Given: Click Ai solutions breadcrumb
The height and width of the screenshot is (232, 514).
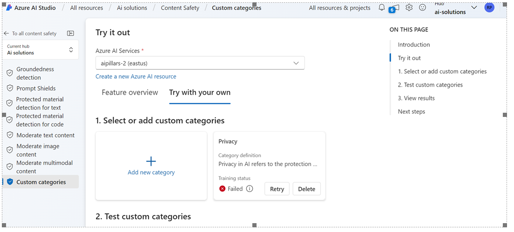Looking at the screenshot, I should pos(132,8).
